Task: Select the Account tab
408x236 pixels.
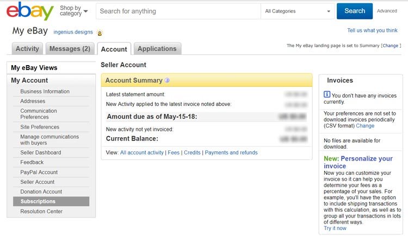Action: click(114, 49)
